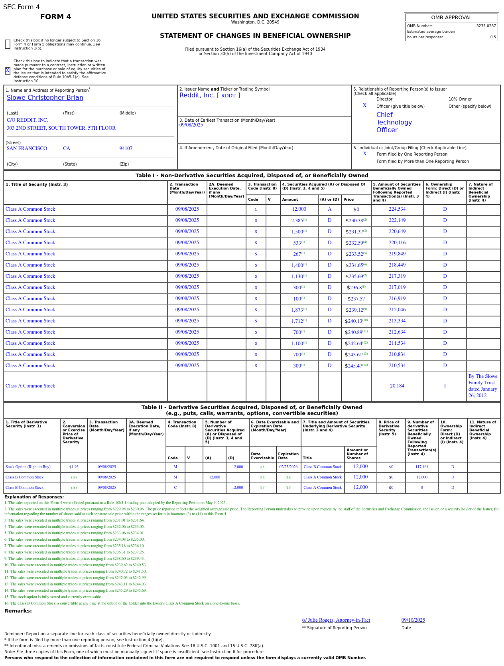Click footnote 16 about Class B convertibility
Screen dimensions: 504x666
pyautogui.click(x=122, y=603)
